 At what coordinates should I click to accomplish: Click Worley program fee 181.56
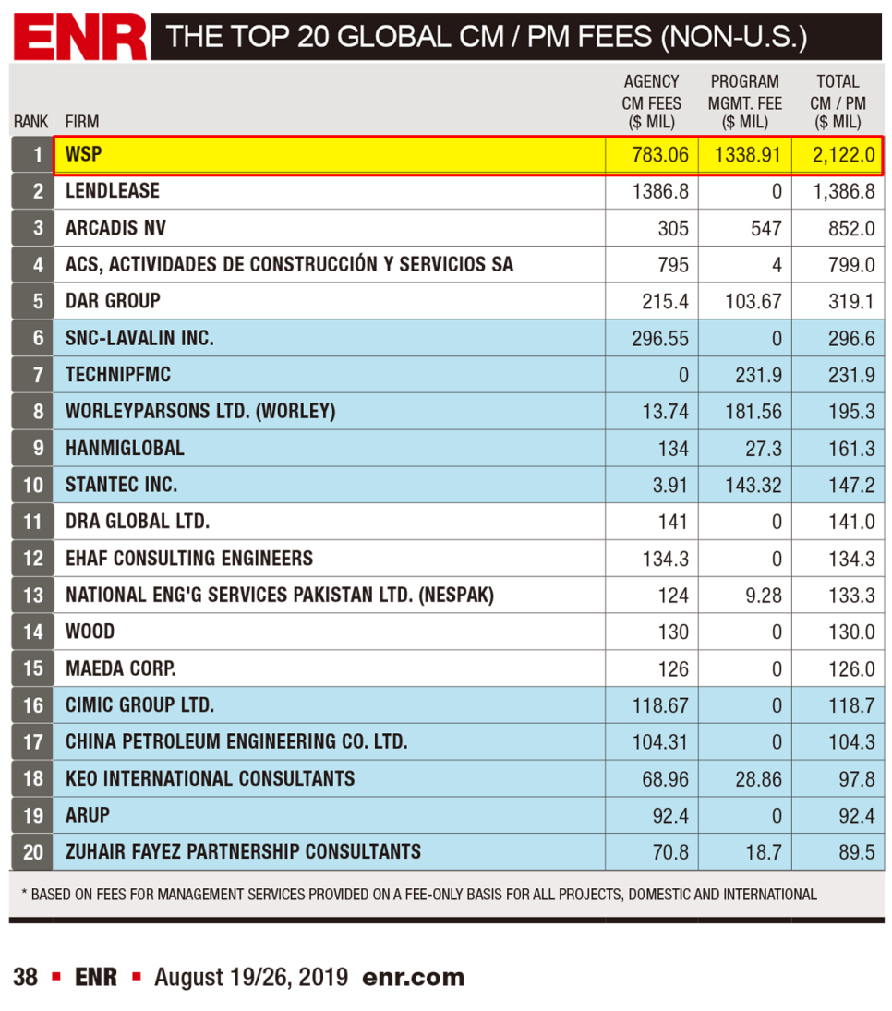pyautogui.click(x=753, y=413)
